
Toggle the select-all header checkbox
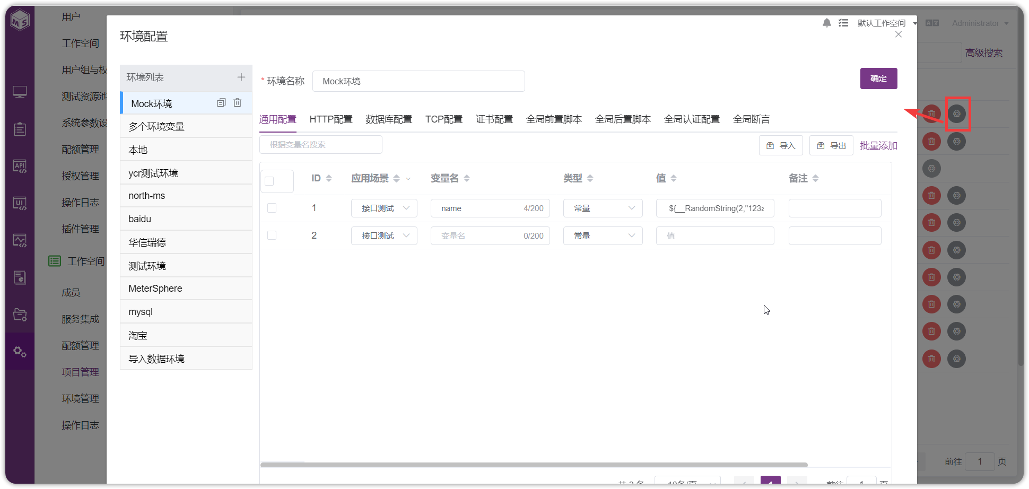tap(269, 181)
